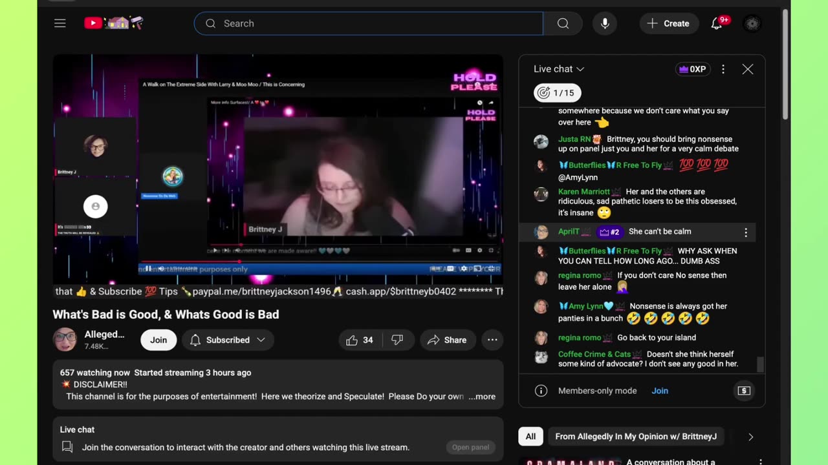Go to YouTube home via logo
828x465 pixels.
[114, 23]
